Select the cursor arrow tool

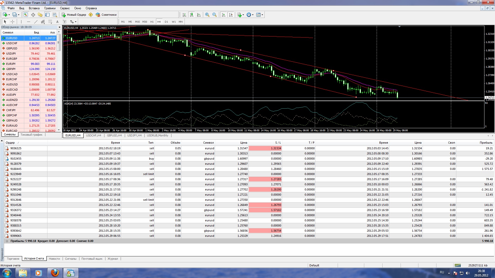(x=5, y=22)
